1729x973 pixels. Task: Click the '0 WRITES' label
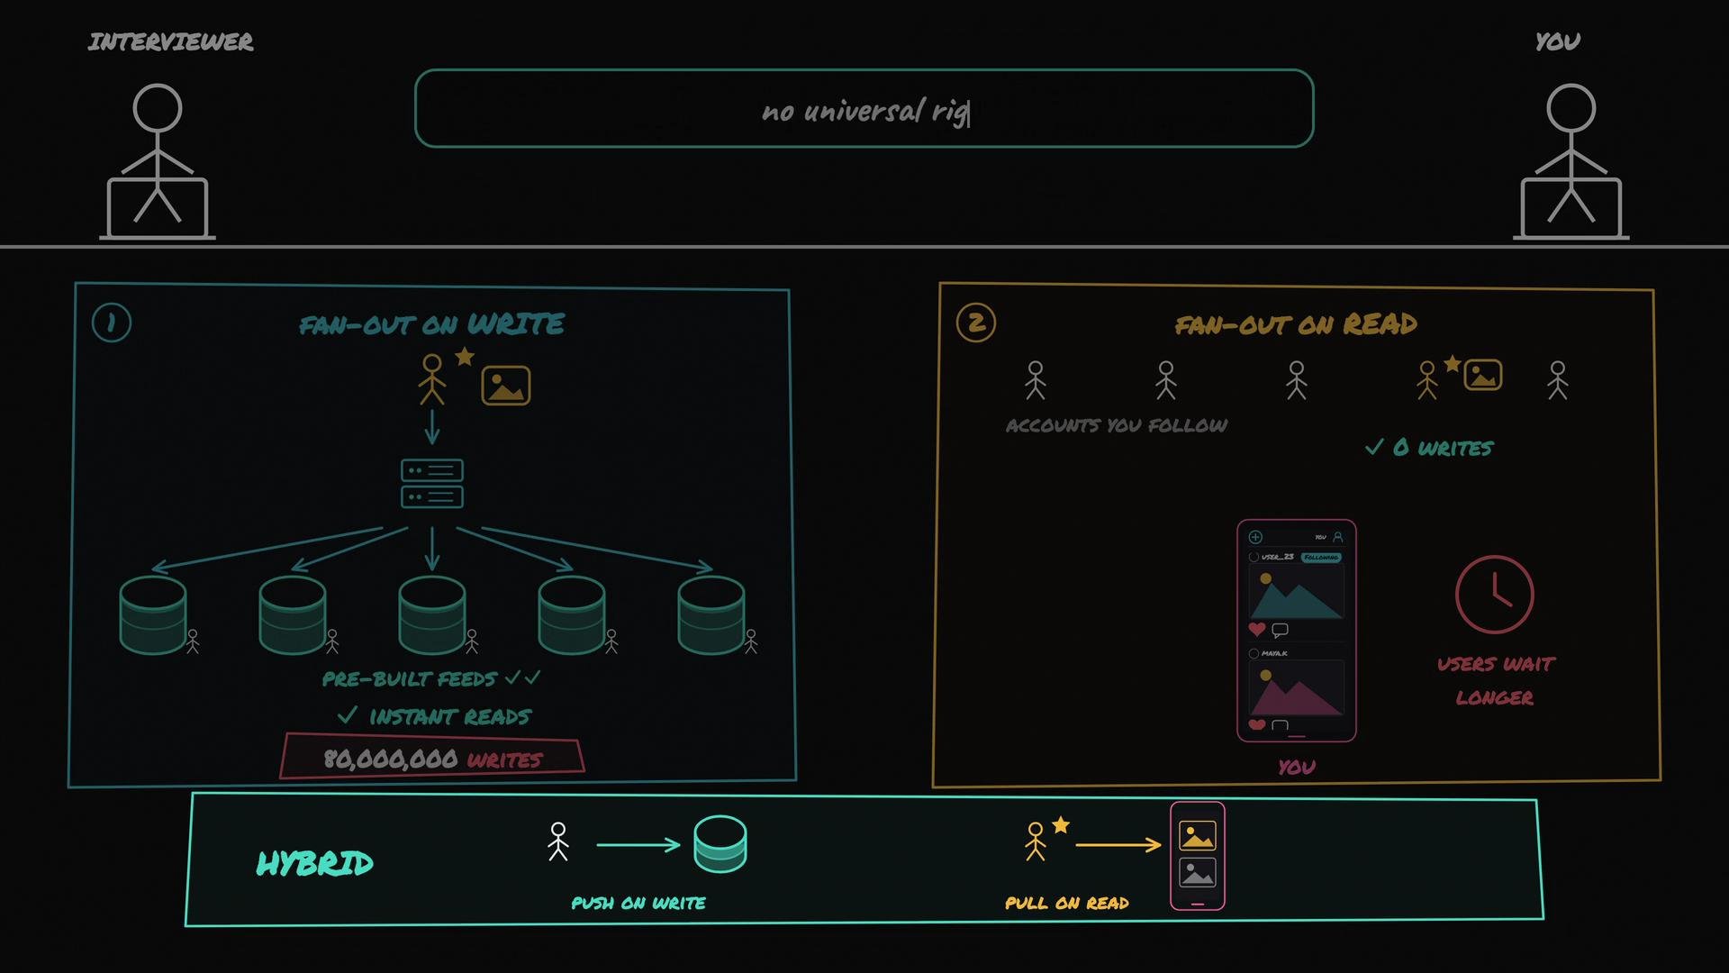[1443, 448]
